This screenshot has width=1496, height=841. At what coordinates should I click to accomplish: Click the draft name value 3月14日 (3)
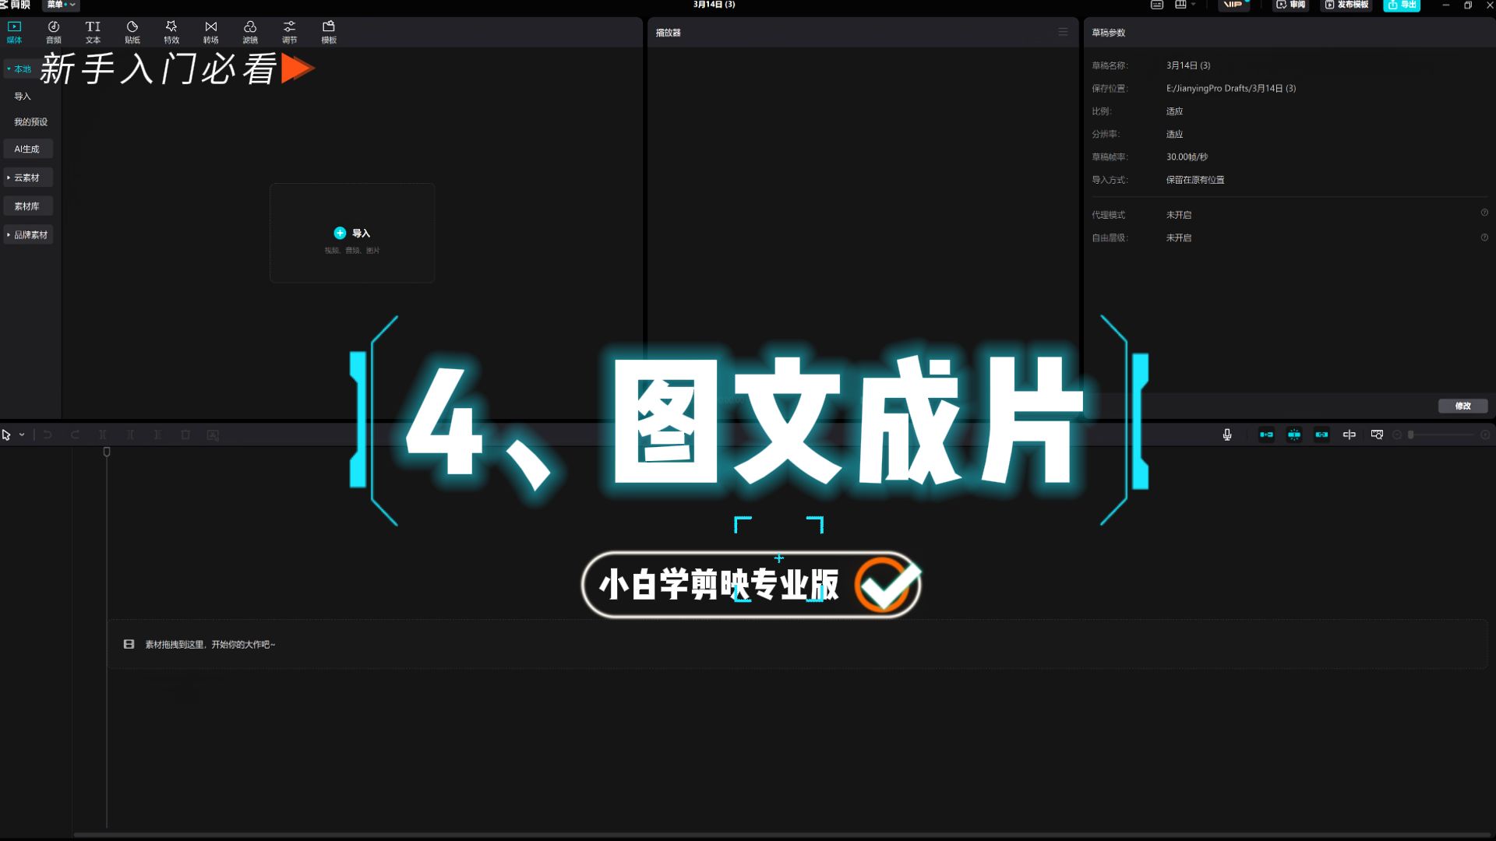(1188, 65)
